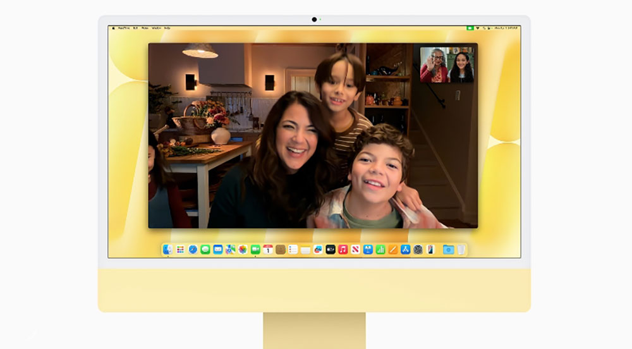
Task: Open the Edit menu
Action: click(x=135, y=28)
